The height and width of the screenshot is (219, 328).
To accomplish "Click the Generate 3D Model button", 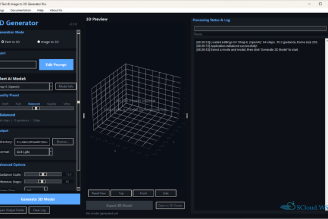I will [40, 199].
